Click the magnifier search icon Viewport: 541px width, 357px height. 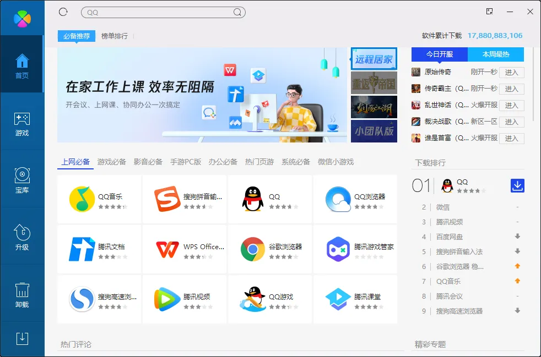[x=237, y=13]
